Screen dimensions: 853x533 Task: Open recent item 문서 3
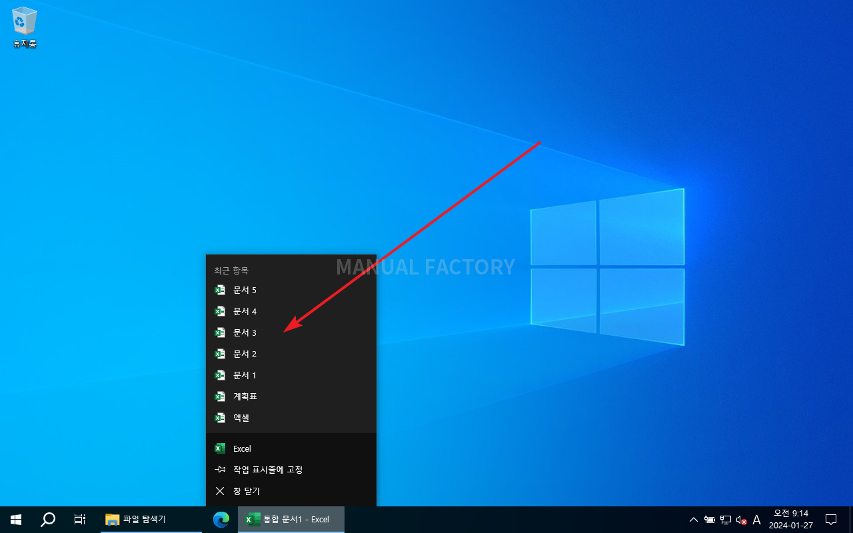[291, 332]
